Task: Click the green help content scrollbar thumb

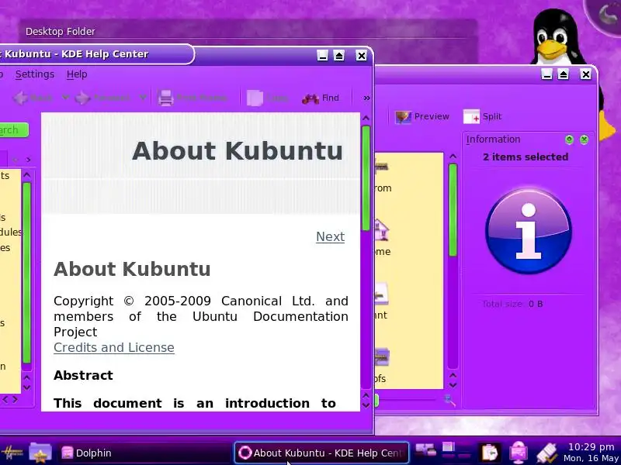Action: [x=366, y=178]
